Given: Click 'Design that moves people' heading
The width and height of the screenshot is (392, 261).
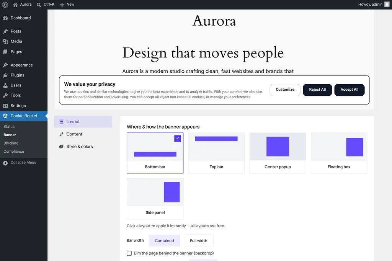Looking at the screenshot, I should 203,53.
